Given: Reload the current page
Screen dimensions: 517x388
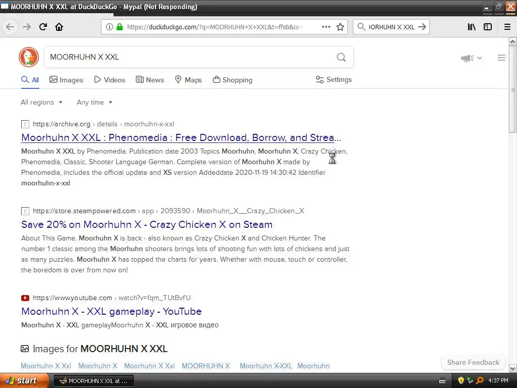Looking at the screenshot, I should [x=43, y=27].
